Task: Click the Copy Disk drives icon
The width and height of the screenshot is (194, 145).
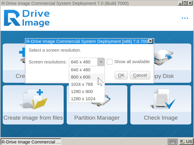Action: pos(164,57)
